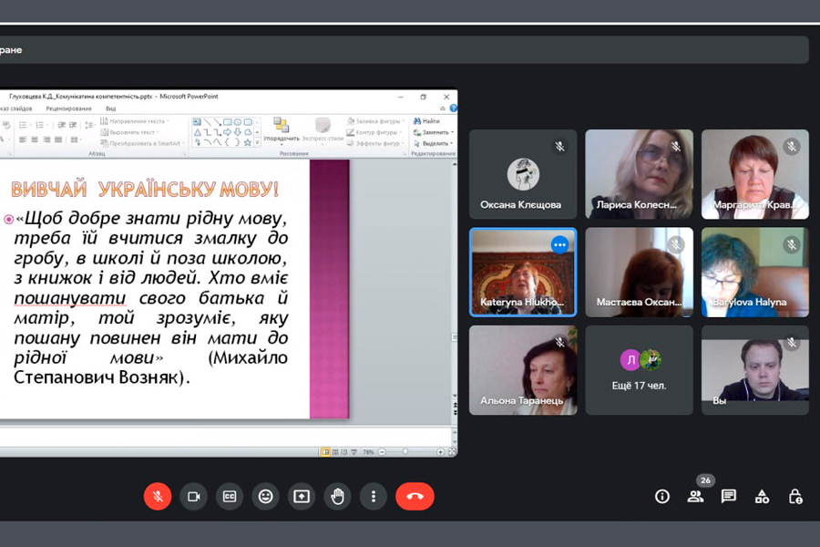Toggle the camera button in the call bar

pyautogui.click(x=193, y=496)
